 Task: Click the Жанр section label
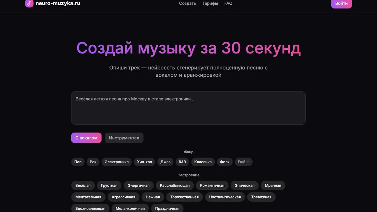(188, 152)
